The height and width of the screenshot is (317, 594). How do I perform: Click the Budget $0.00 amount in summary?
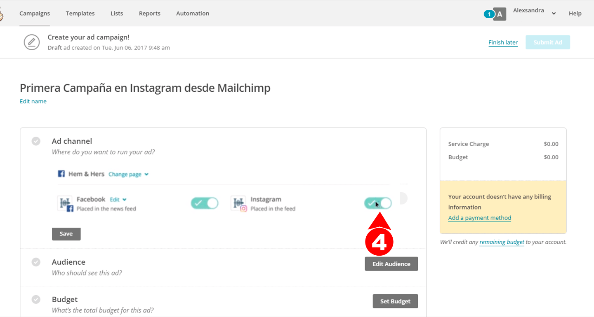551,157
